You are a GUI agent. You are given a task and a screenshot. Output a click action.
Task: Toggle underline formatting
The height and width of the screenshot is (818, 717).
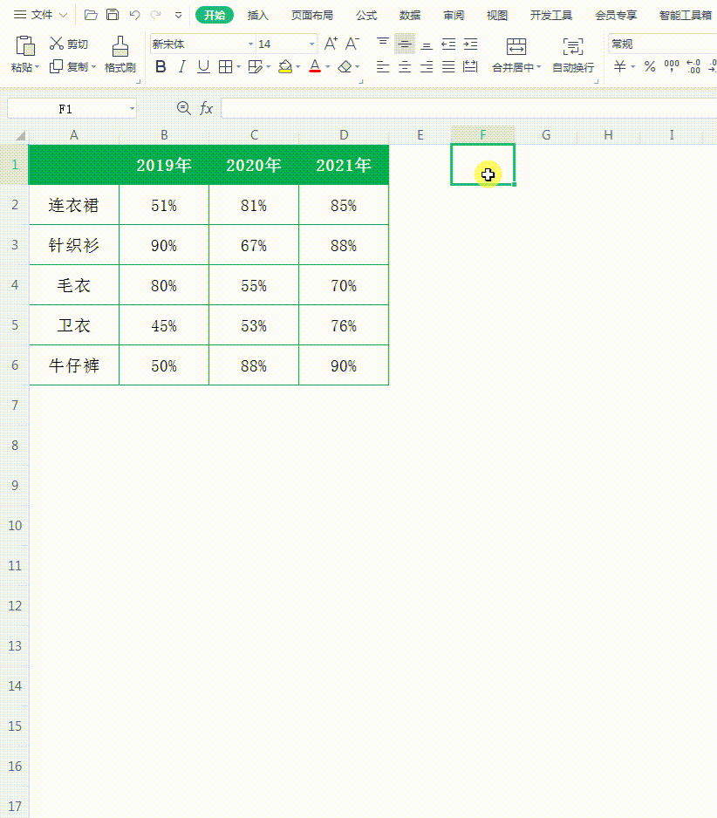coord(203,67)
